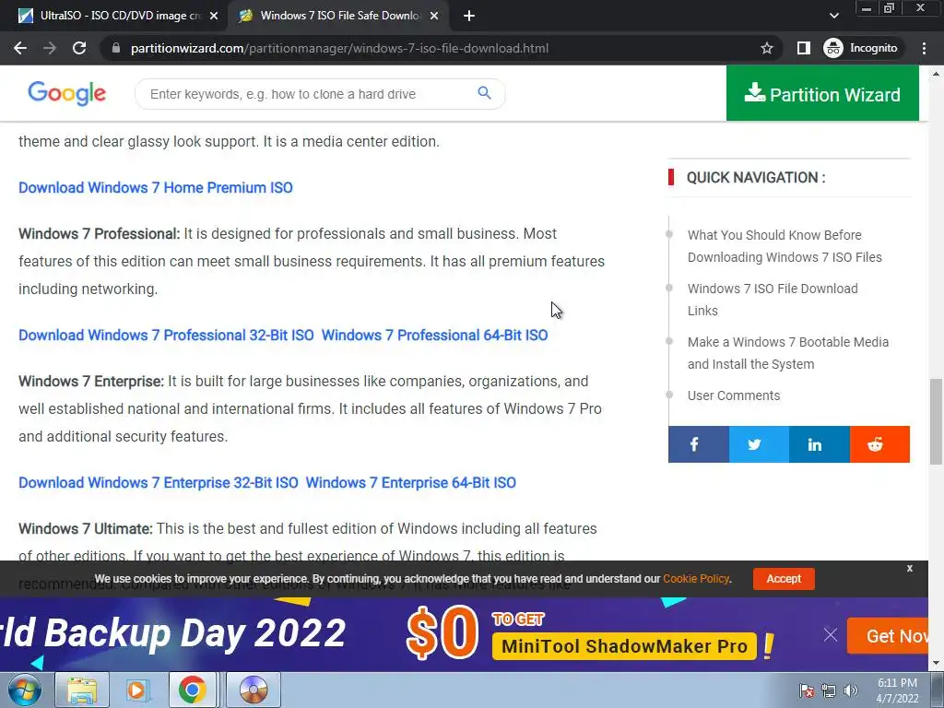
Task: Bookmark this page with the star icon
Action: point(766,48)
